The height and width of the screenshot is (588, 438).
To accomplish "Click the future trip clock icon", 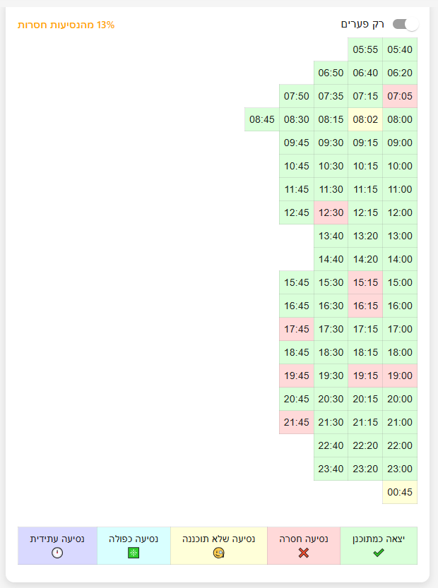I will point(57,553).
